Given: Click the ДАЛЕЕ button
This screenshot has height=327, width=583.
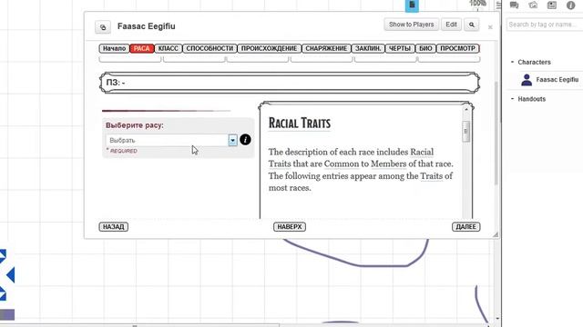Looking at the screenshot, I should point(465,227).
